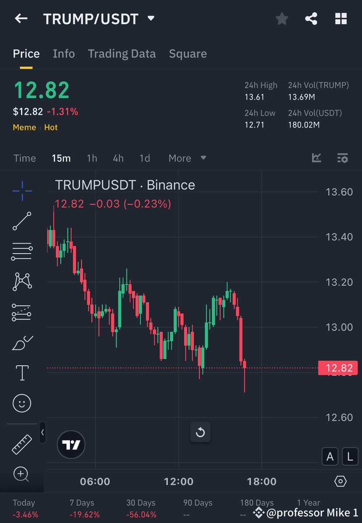
Task: Select the text annotation tool
Action: (x=22, y=372)
